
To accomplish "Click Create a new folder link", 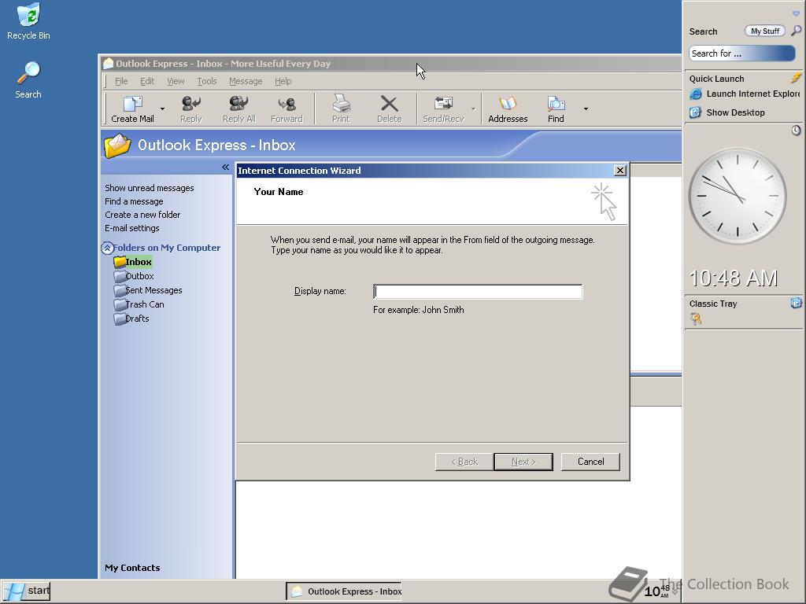I will [142, 215].
